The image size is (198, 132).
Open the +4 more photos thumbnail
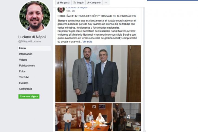pos(127,117)
